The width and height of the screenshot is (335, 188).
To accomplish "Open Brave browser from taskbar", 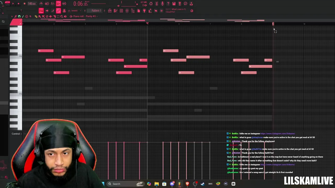I will click(x=187, y=184).
